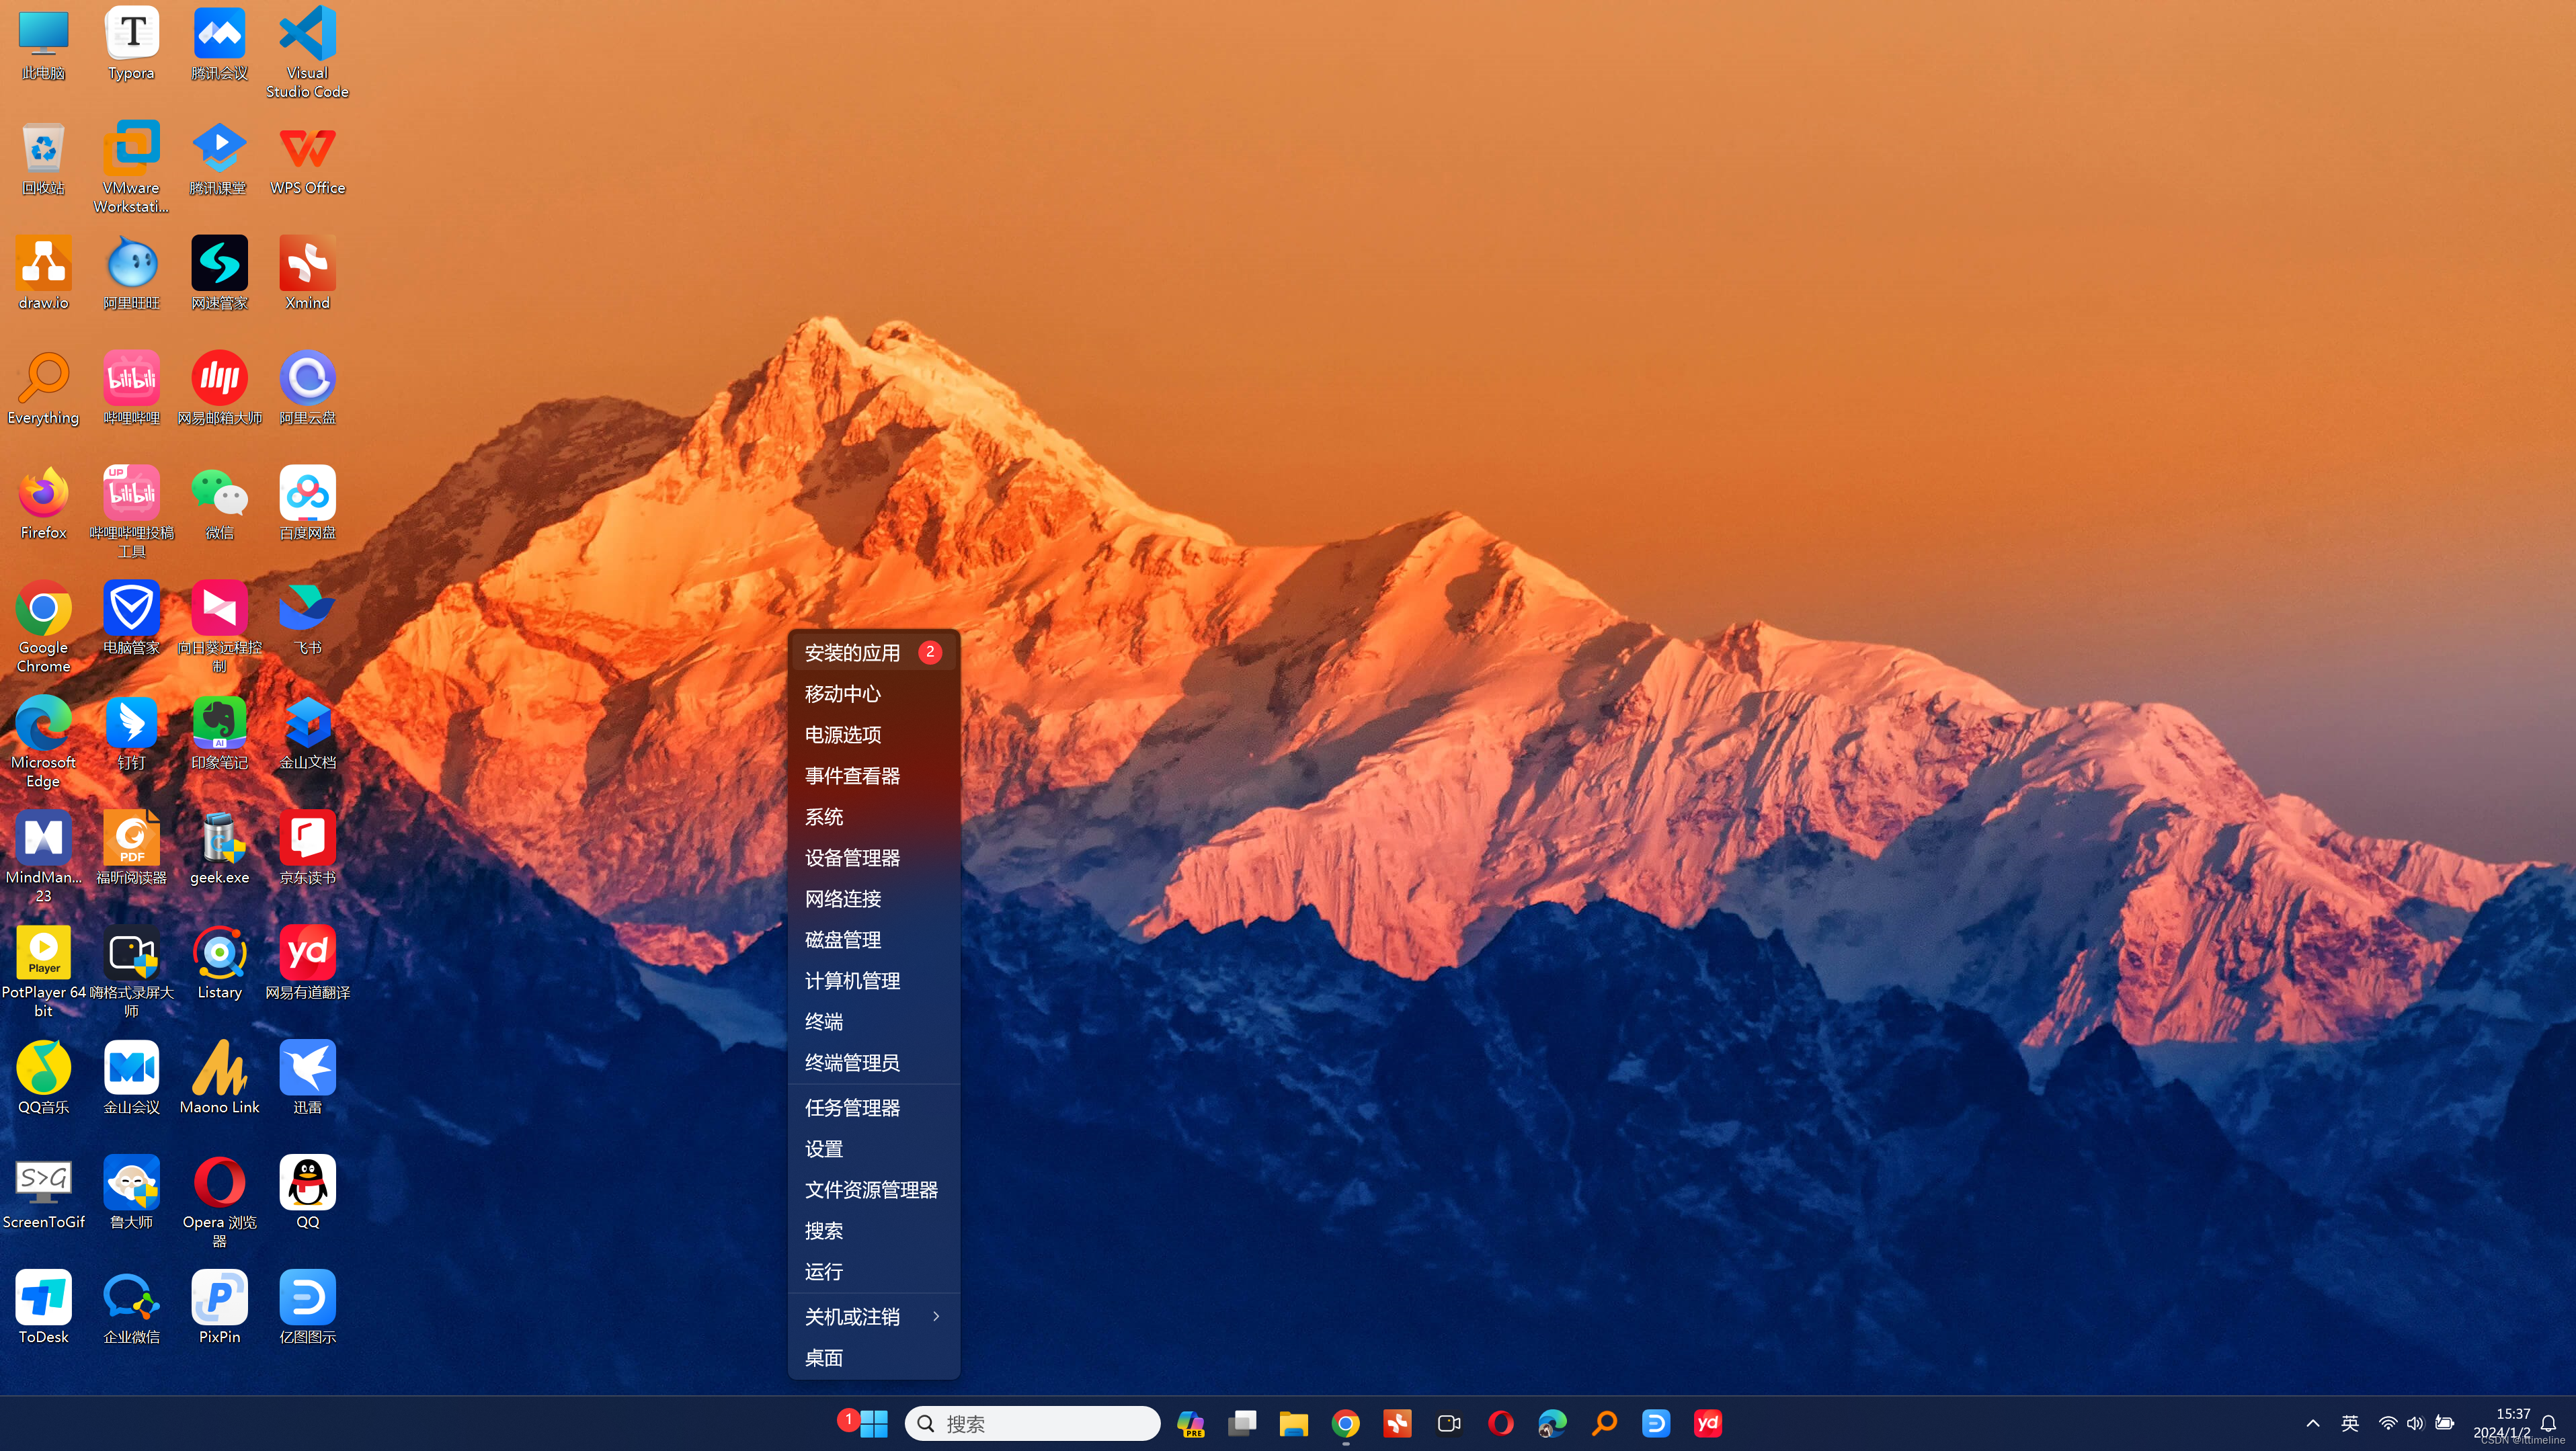Select Listary desktop icon
The image size is (2576, 1451).
point(219,963)
